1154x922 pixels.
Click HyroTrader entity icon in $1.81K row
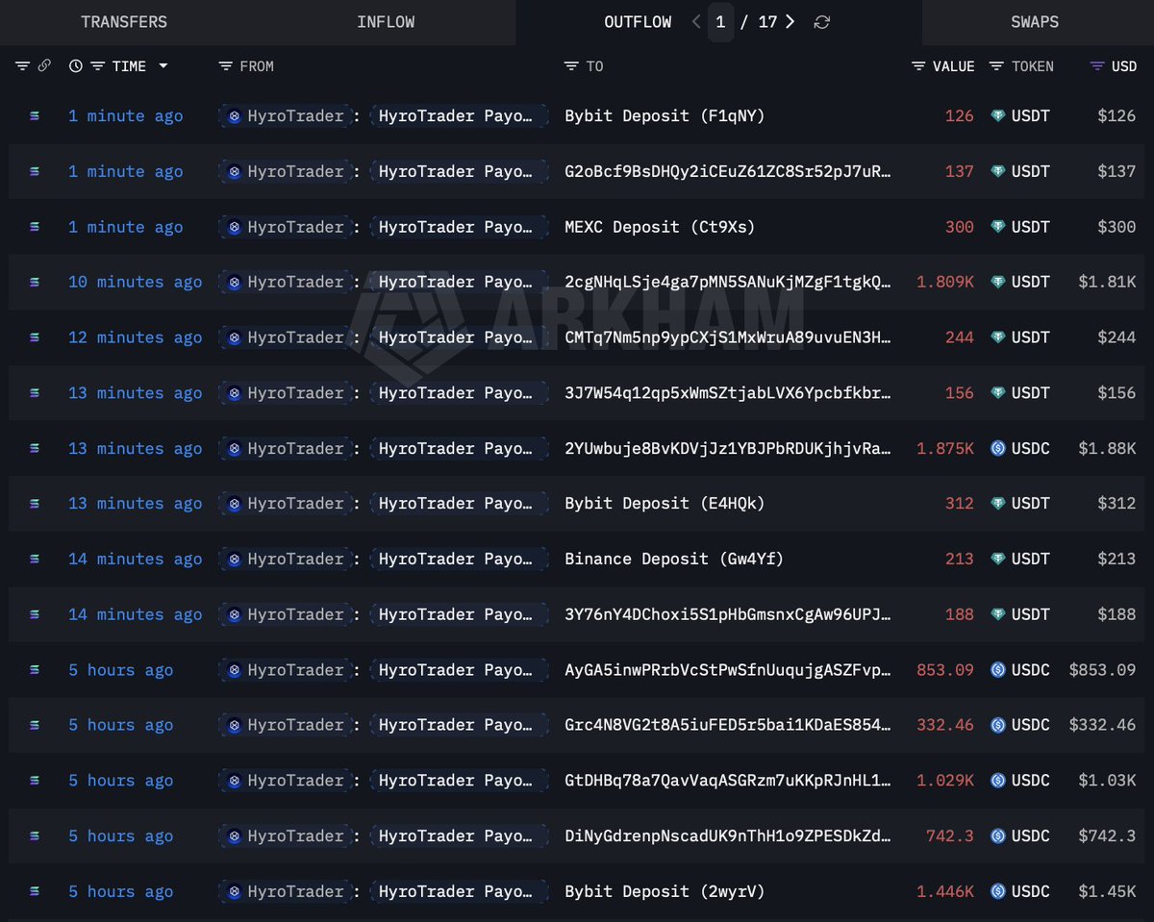234,282
